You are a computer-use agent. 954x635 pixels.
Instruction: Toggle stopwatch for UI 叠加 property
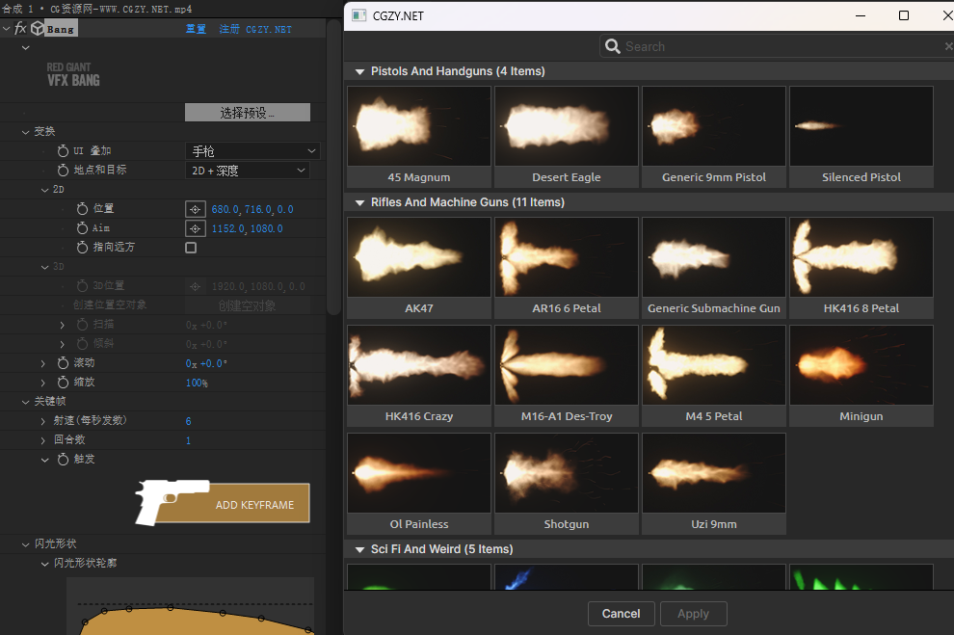pyautogui.click(x=64, y=150)
